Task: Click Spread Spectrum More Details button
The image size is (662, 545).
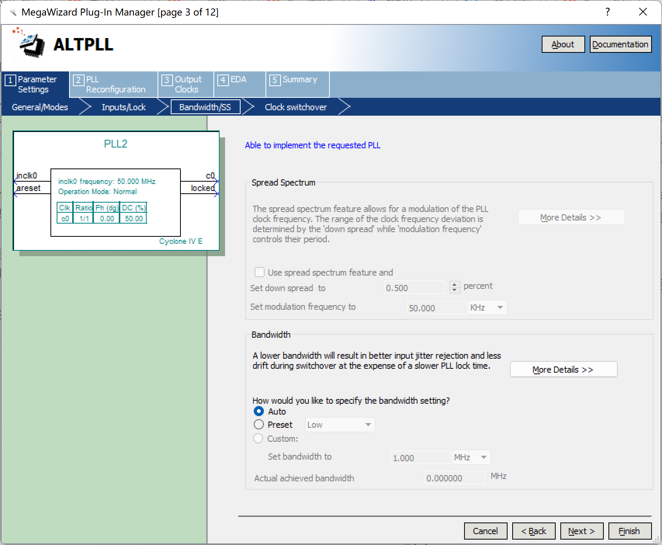Action: pos(571,217)
